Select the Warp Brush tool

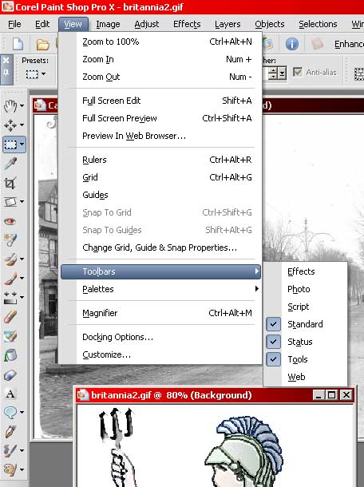tap(9, 450)
